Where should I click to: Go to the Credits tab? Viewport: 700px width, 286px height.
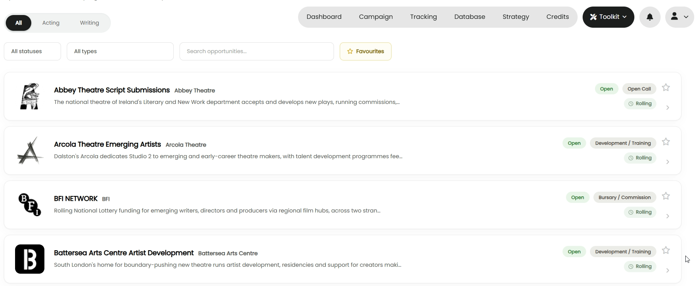click(x=558, y=17)
